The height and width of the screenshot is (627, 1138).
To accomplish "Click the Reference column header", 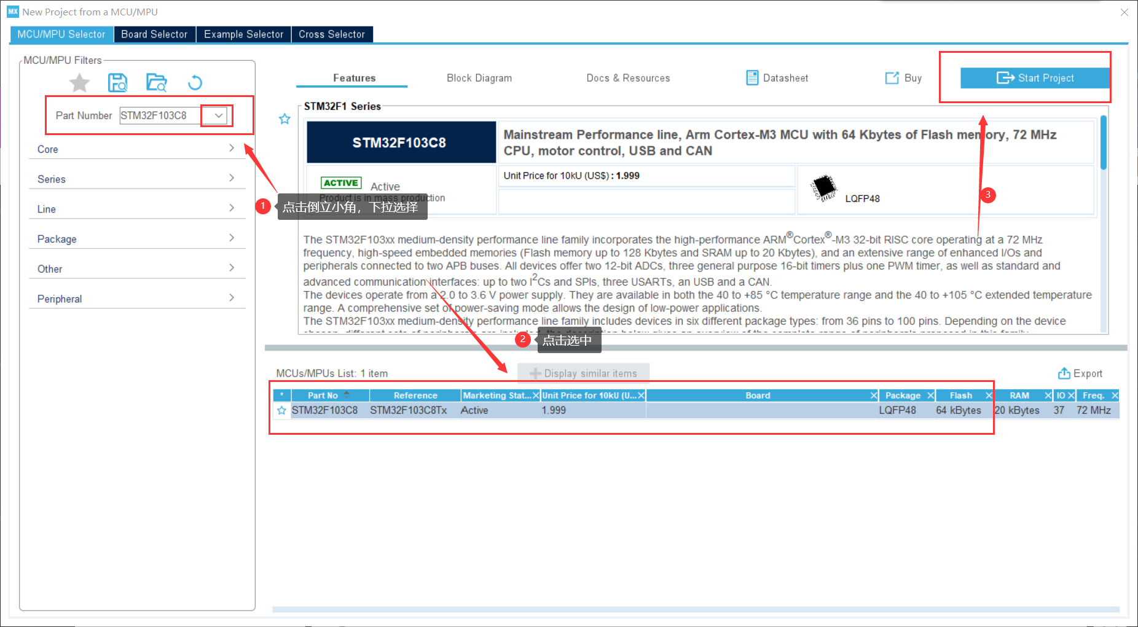I will [x=415, y=395].
